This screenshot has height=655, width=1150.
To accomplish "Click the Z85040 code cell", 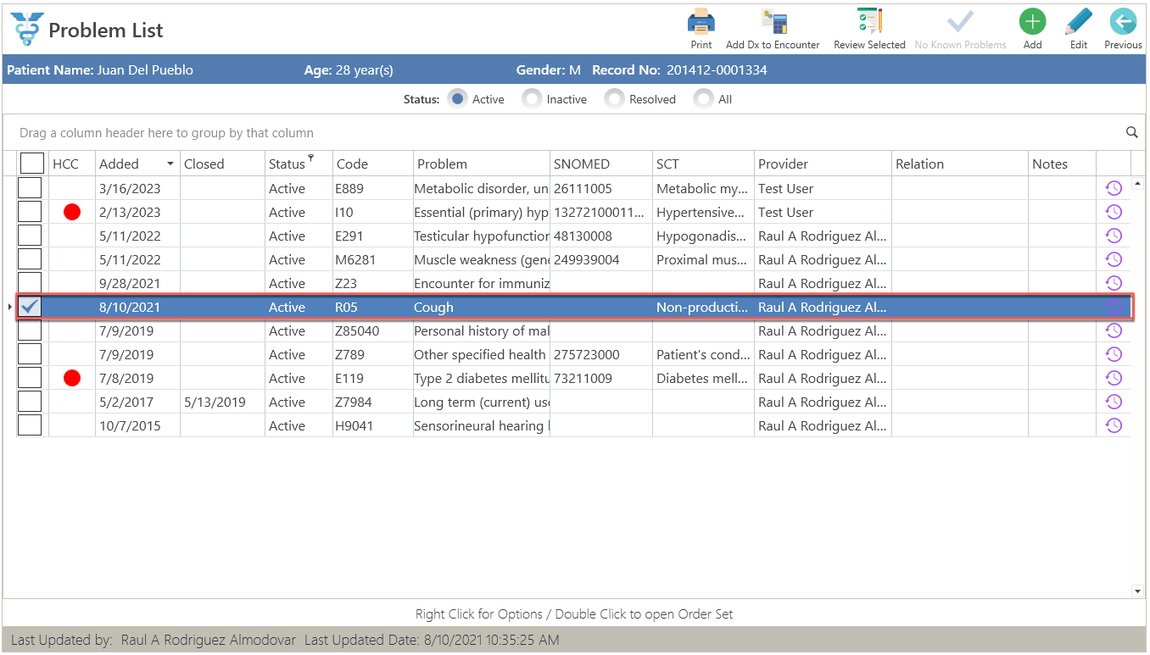I will tap(373, 330).
